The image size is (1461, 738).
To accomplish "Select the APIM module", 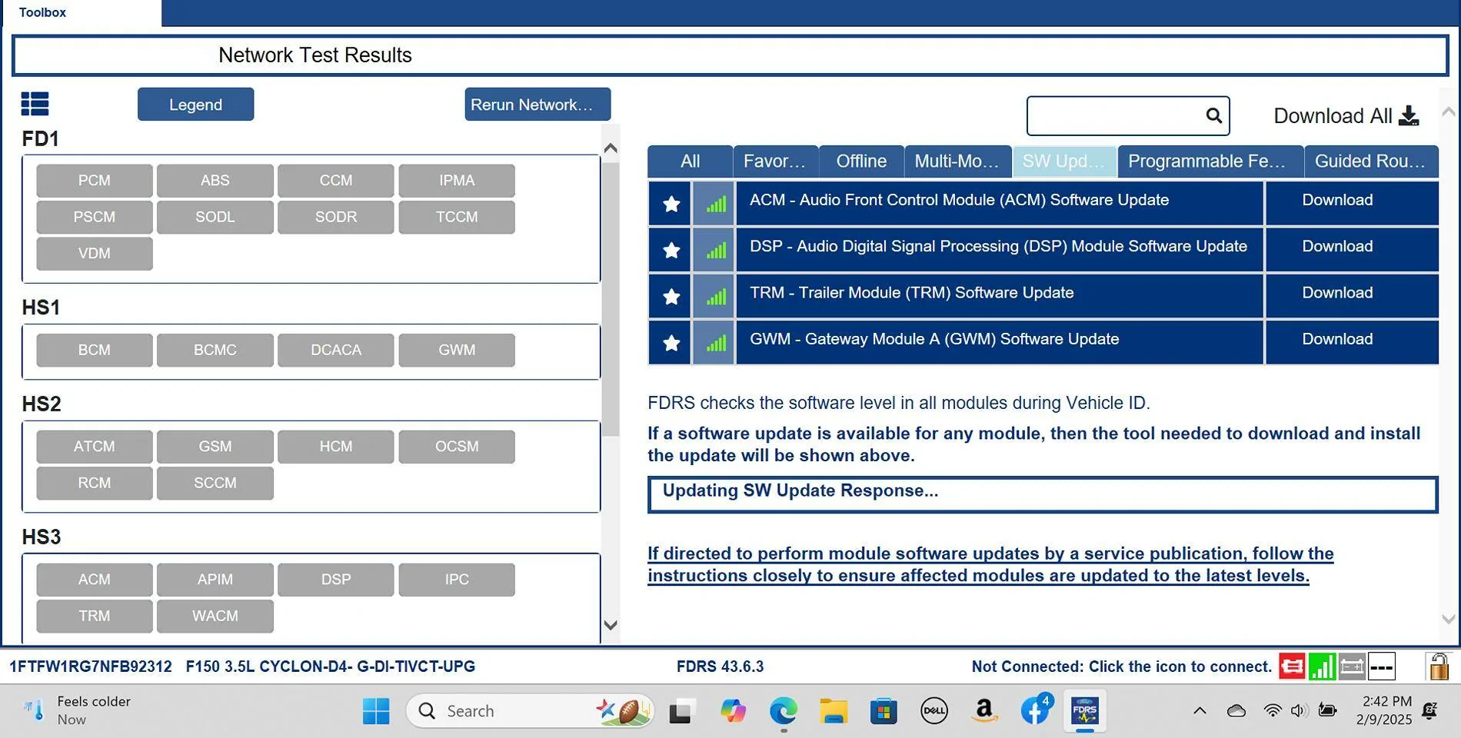I will (215, 580).
